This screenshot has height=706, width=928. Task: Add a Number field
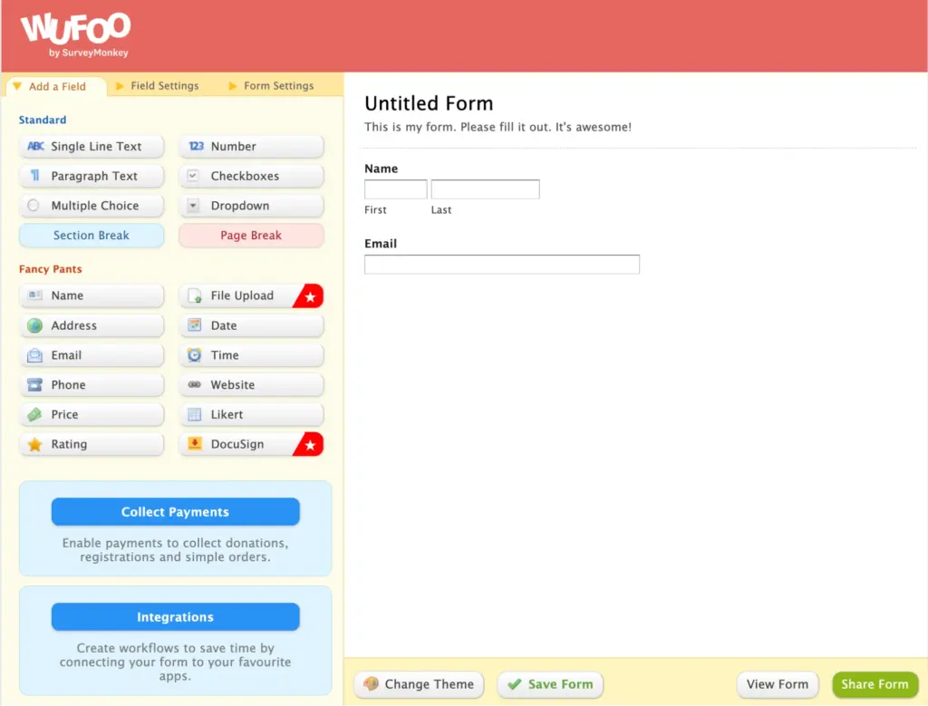(x=251, y=147)
